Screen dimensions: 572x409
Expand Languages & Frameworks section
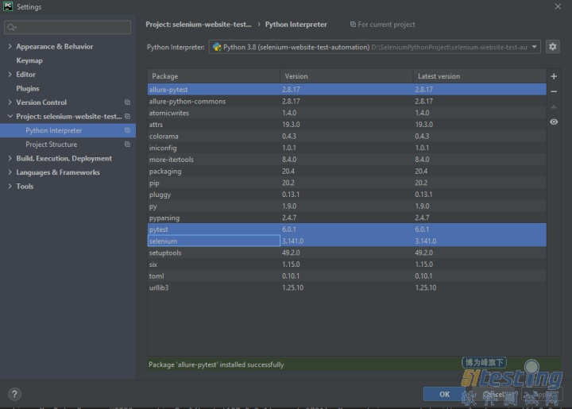coord(10,172)
